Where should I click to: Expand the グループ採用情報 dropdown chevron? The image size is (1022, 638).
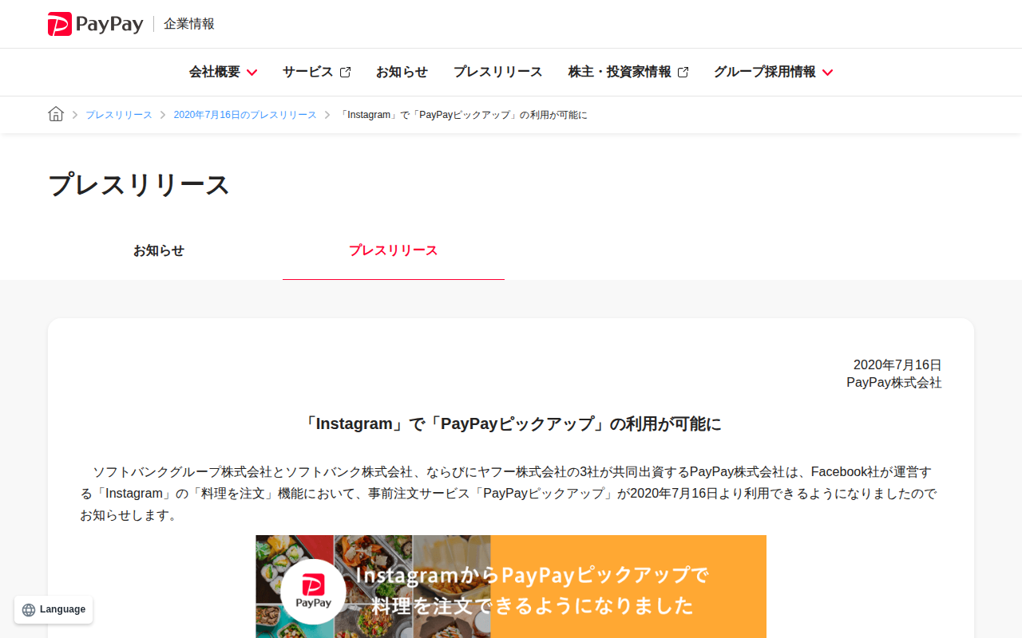(x=827, y=73)
